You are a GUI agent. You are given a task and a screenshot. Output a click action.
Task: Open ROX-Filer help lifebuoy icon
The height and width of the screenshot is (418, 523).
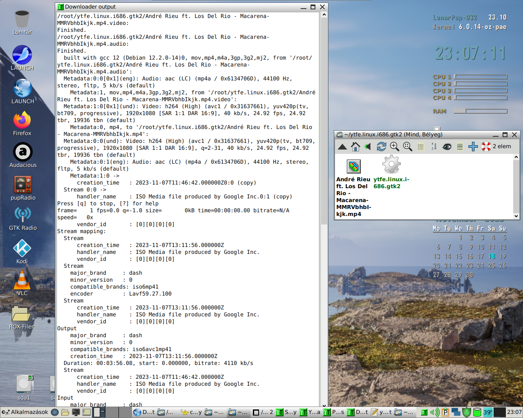tap(486, 147)
